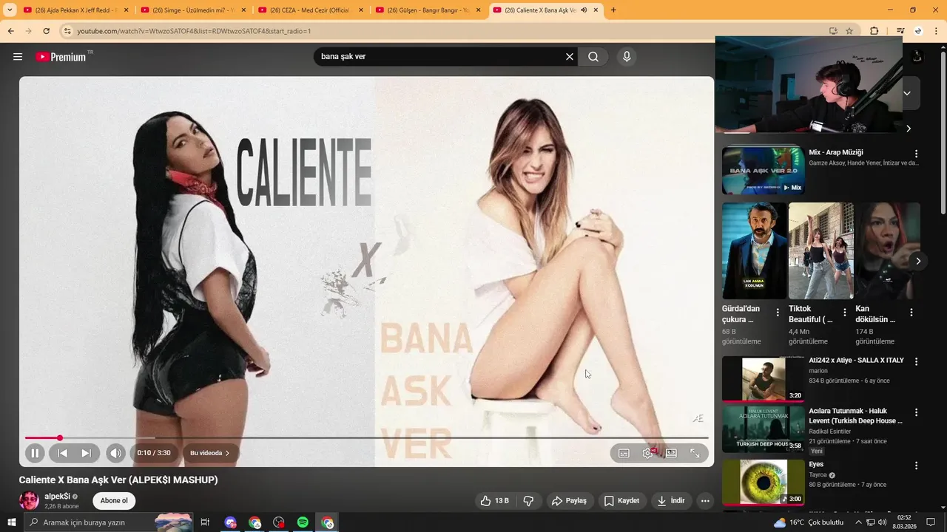Switch to Ajda Pekkan X Jeff Redd tab
Image resolution: width=947 pixels, height=532 pixels.
click(x=75, y=10)
